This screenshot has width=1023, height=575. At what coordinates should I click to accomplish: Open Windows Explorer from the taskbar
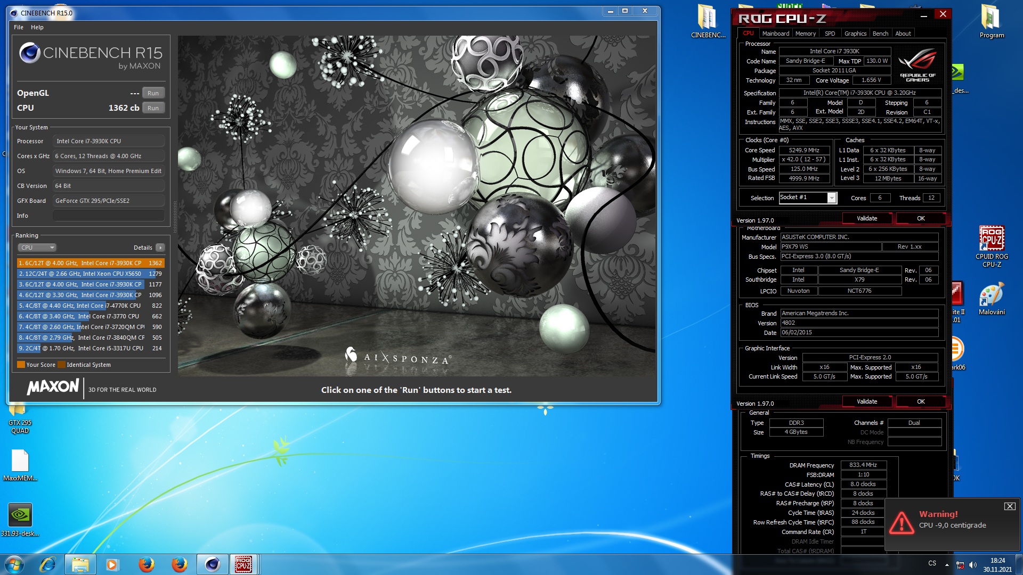pyautogui.click(x=80, y=564)
